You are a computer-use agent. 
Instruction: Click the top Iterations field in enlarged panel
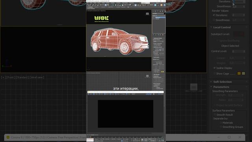click(x=239, y=2)
